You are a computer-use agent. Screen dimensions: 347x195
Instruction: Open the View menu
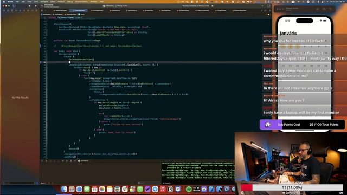coord(29,2)
